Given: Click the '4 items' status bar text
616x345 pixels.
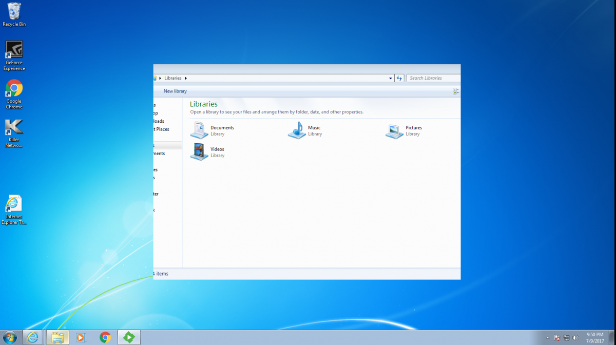Looking at the screenshot, I should (161, 274).
